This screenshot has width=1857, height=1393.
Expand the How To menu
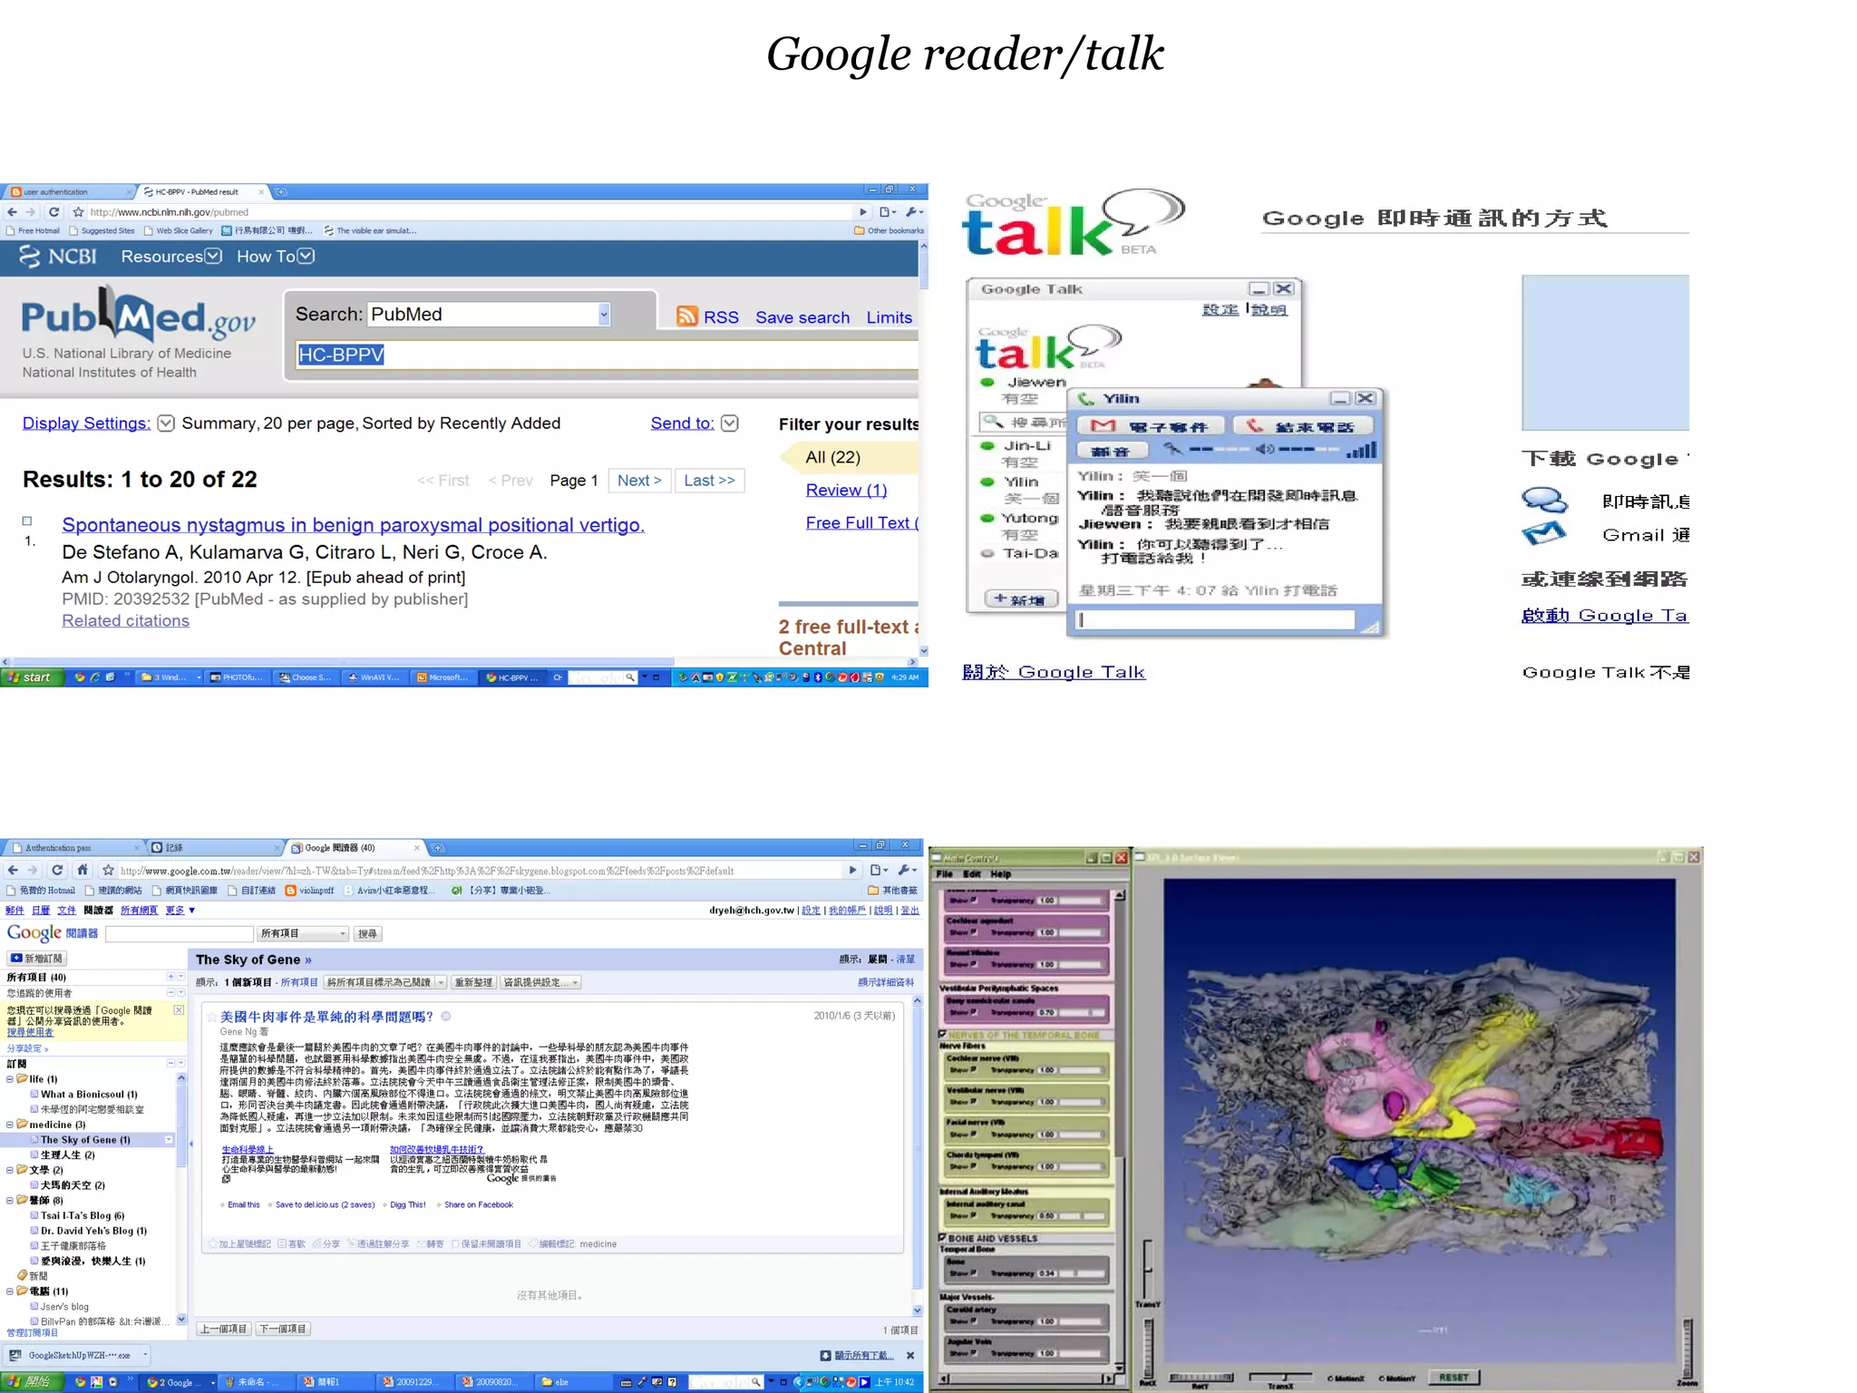click(x=306, y=256)
